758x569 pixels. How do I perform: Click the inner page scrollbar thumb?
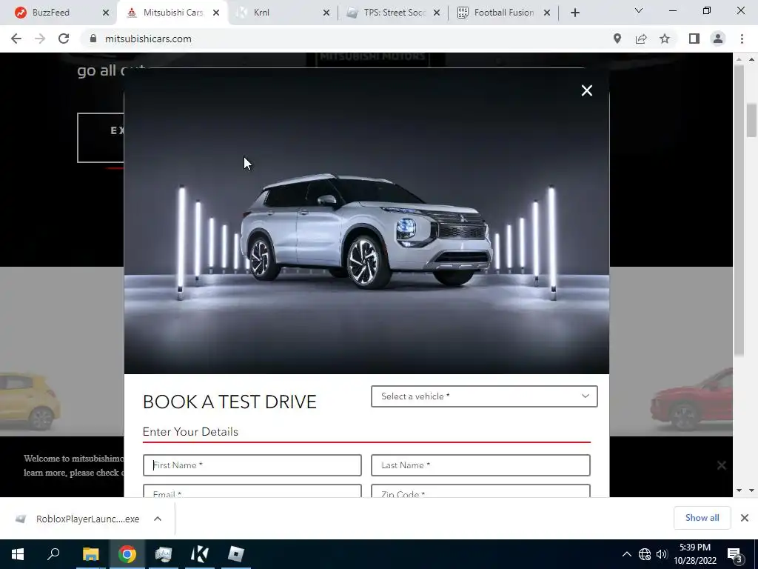(x=738, y=210)
